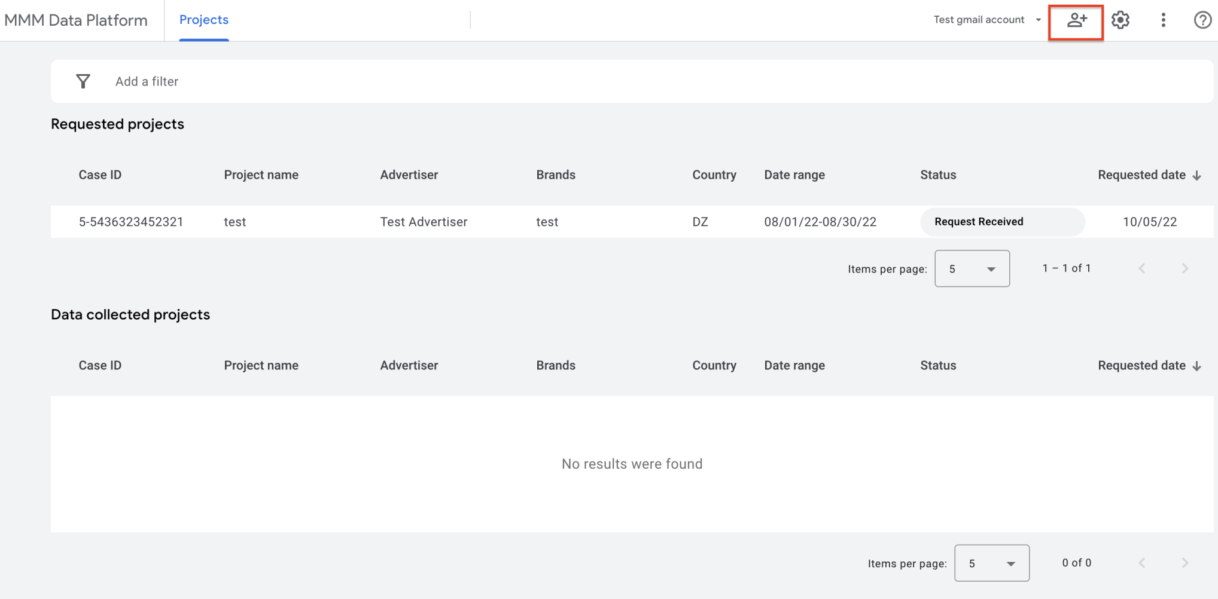
Task: Open Items per page dropdown for Data collected projects
Action: (992, 563)
